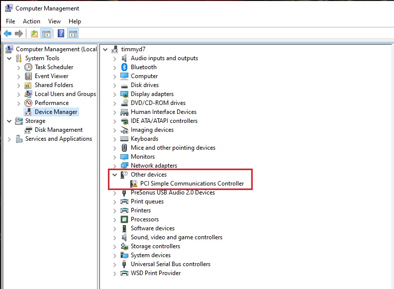The height and width of the screenshot is (289, 394).
Task: Click the Back arrow toolbar icon
Action: point(7,33)
